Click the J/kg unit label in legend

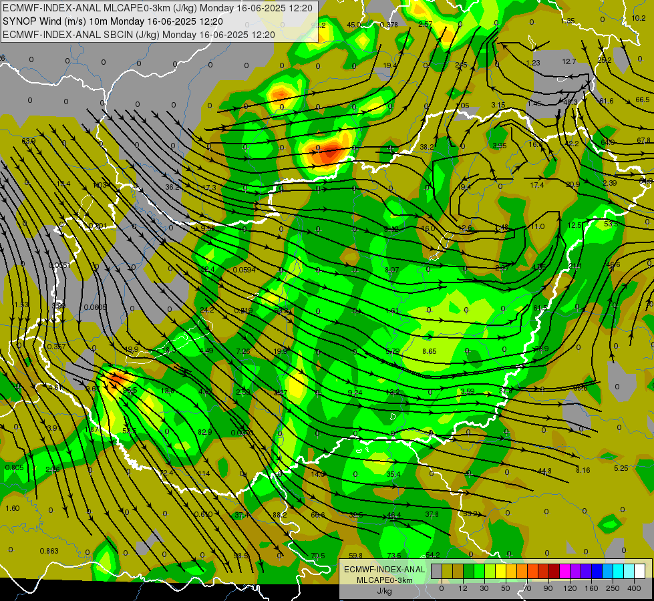[x=384, y=591]
